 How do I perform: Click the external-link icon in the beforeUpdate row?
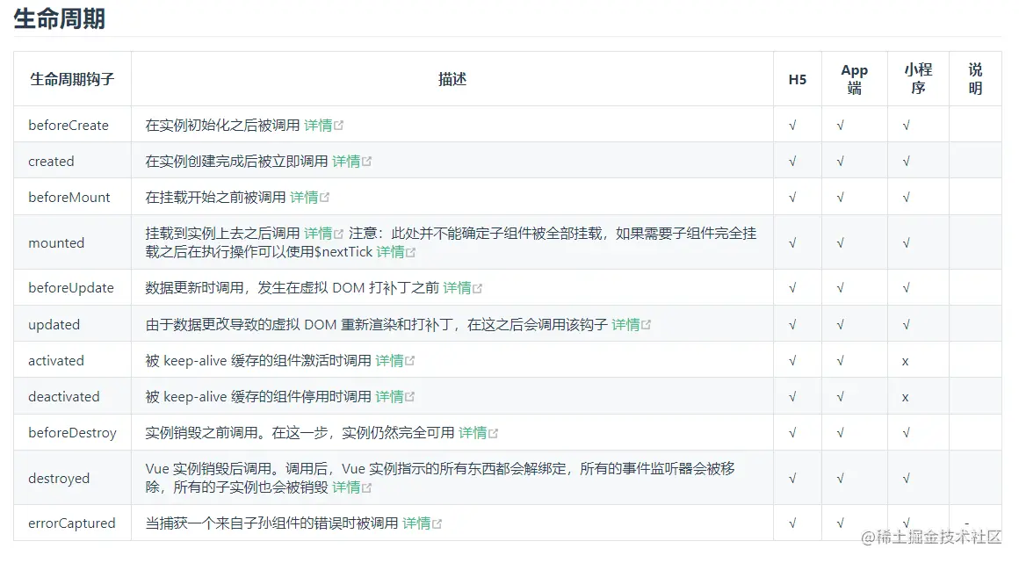pos(478,288)
